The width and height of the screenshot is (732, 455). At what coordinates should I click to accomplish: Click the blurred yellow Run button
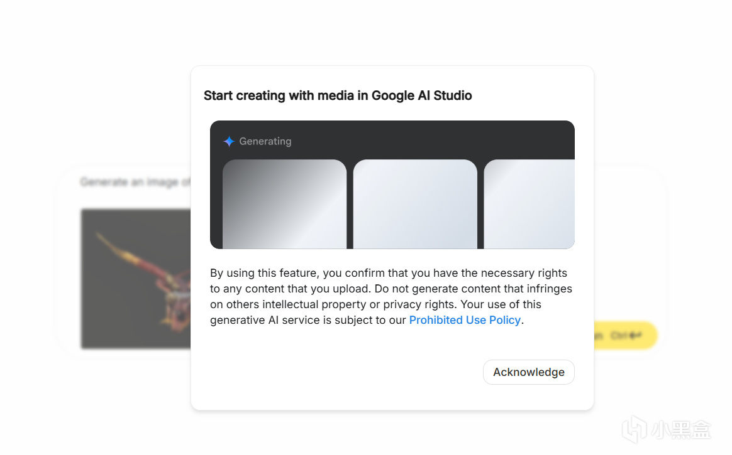(626, 335)
